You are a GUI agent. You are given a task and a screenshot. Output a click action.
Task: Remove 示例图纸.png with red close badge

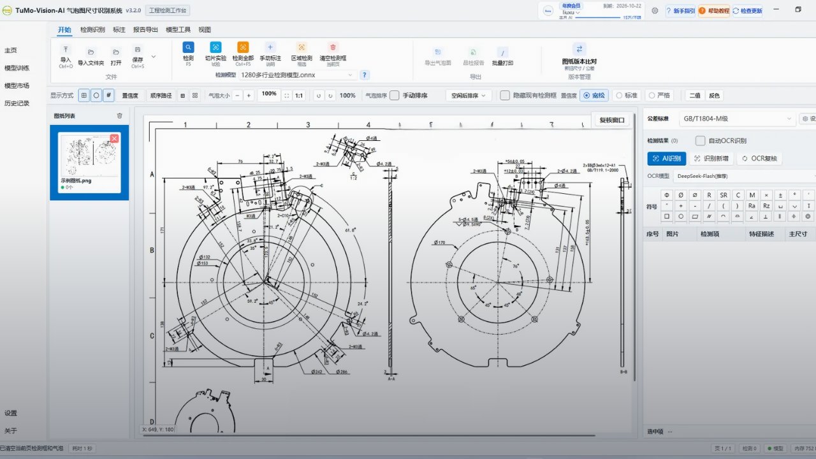point(114,138)
